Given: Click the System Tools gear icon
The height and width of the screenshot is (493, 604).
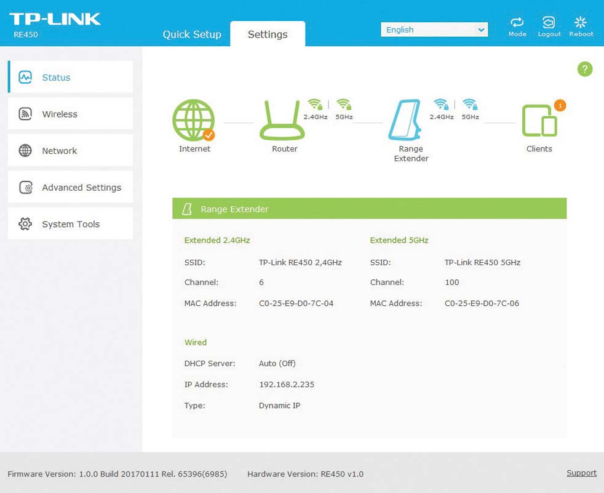Looking at the screenshot, I should coord(25,223).
